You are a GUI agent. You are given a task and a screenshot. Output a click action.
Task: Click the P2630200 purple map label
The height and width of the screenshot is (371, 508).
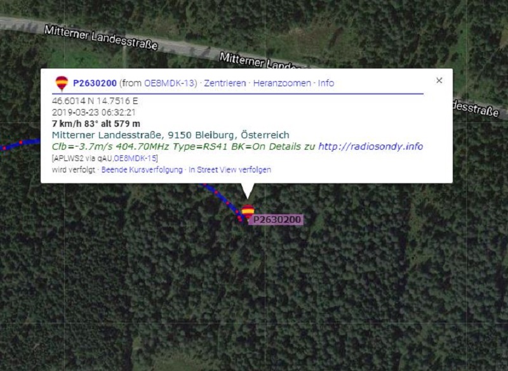click(276, 219)
